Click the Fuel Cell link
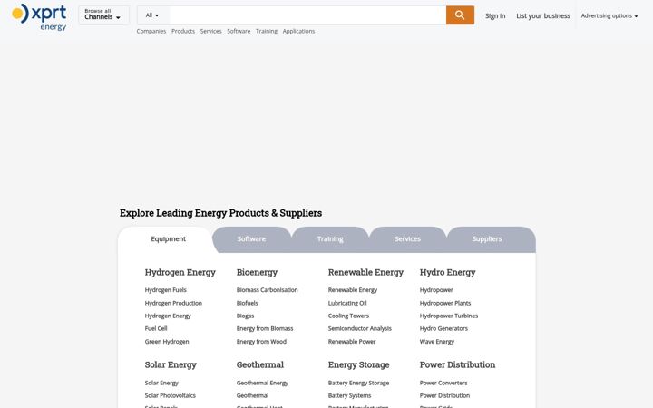 [156, 328]
